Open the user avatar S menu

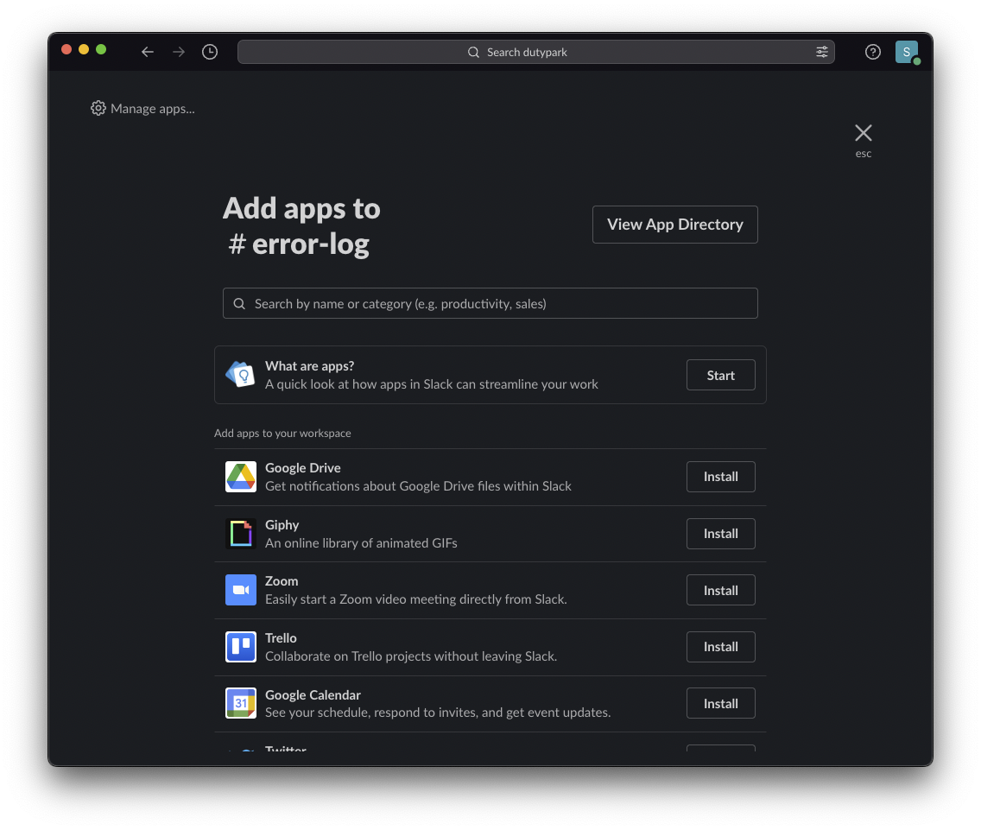click(x=907, y=52)
